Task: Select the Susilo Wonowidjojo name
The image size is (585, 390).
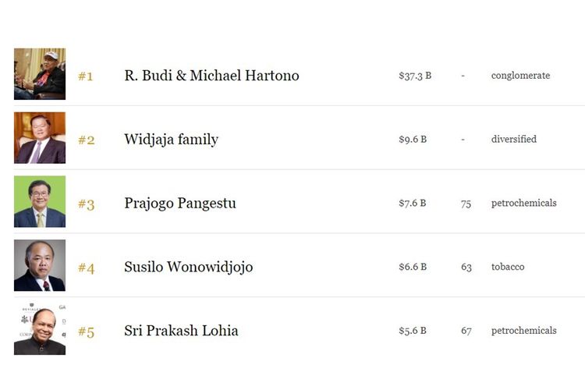Action: 188,267
